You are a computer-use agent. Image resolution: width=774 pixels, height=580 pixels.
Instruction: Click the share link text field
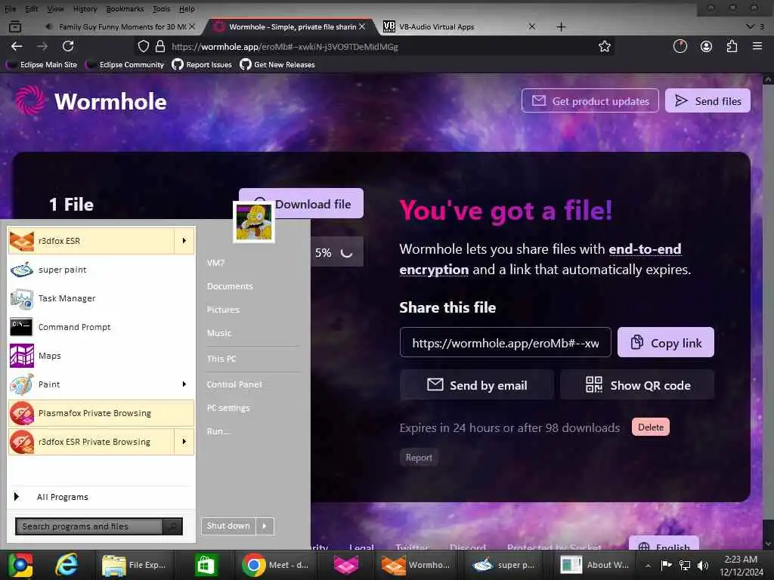coord(506,342)
